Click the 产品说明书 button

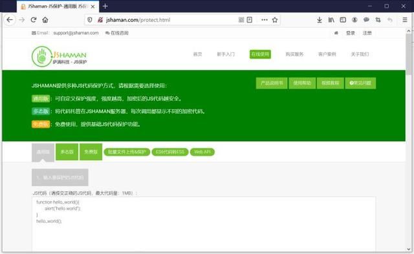pyautogui.click(x=272, y=83)
